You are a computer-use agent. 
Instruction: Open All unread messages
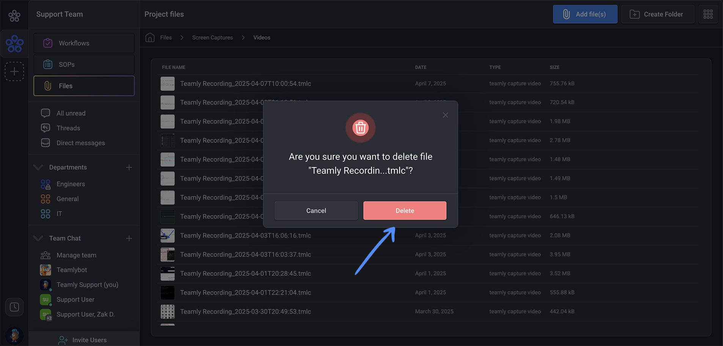[x=71, y=113]
